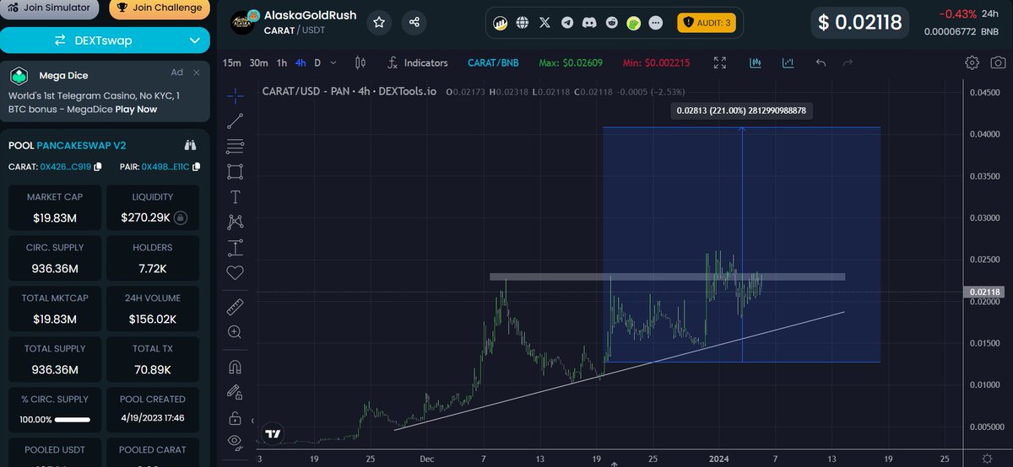The height and width of the screenshot is (467, 1013).
Task: Click the current price label 0.02118 on axis
Action: pyautogui.click(x=985, y=293)
